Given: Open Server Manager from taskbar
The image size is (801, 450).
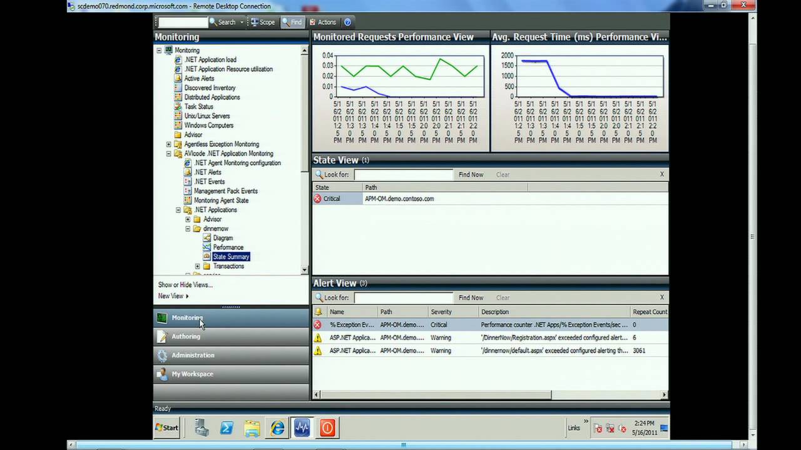Looking at the screenshot, I should [202, 427].
